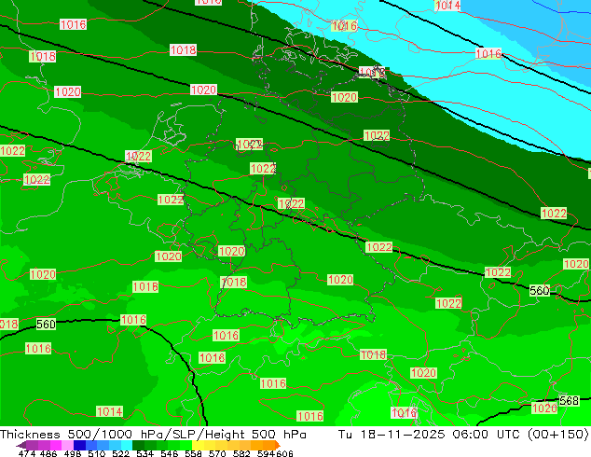Click the legend value 522
The height and width of the screenshot is (457, 591).
pos(120,453)
